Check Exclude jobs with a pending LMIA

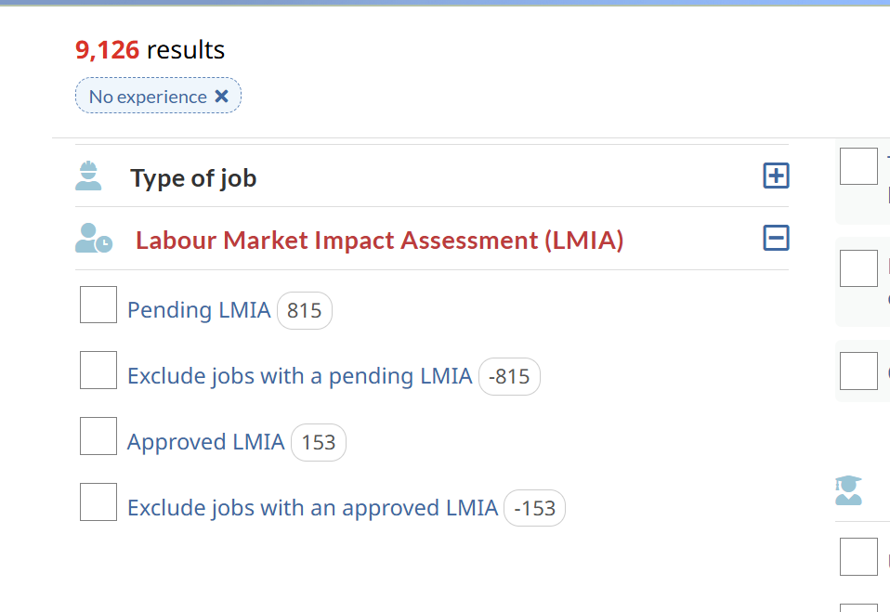(98, 371)
